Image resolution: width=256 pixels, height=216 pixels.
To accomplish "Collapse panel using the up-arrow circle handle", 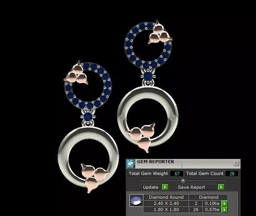I will pyautogui.click(x=183, y=180).
